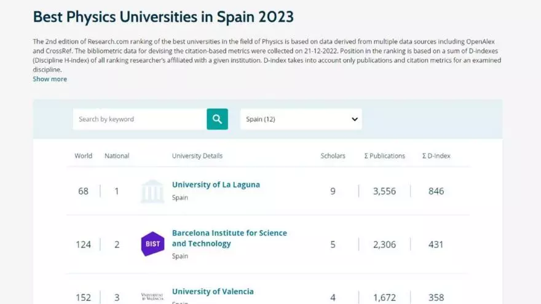541x304 pixels.
Task: Expand description with Show more
Action: click(x=50, y=79)
